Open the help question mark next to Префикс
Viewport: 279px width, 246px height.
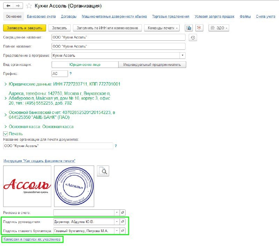point(71,74)
